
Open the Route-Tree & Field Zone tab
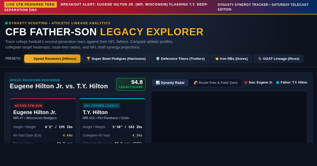(x=215, y=82)
